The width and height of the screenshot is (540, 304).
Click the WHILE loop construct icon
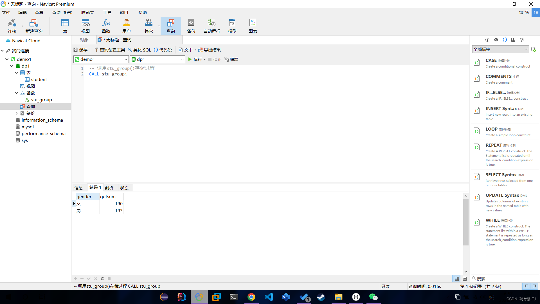point(477,222)
